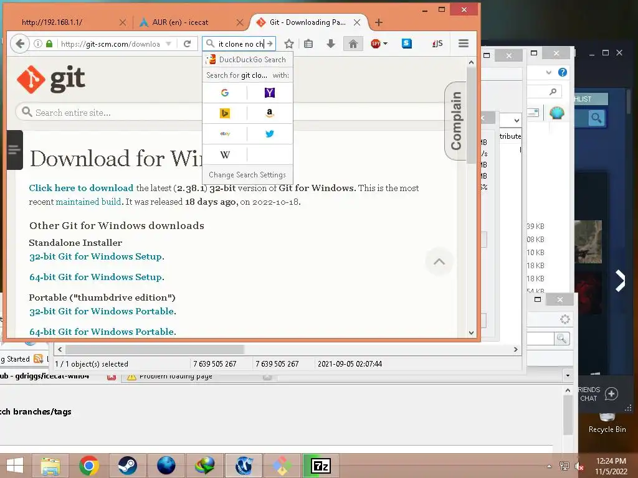Search with Twitter from the search panel
The width and height of the screenshot is (638, 478).
click(x=269, y=134)
